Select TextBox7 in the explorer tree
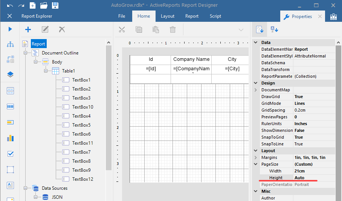 point(81,152)
